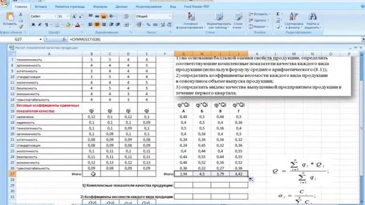365x205 pixels.
Task: Open Sort & Filter (Сортировка и фильтр)
Action: click(294, 20)
